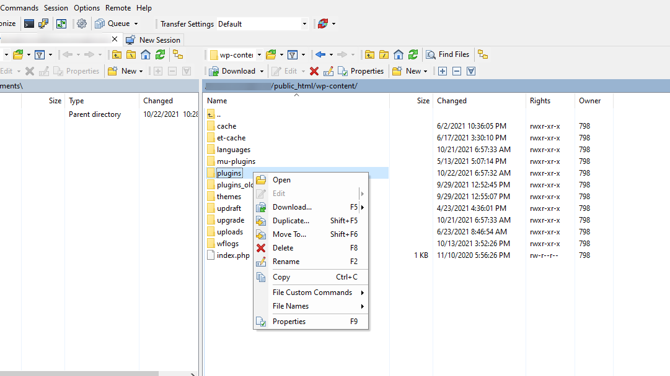670x376 pixels.
Task: Open in PuTTY icon
Action: (x=43, y=24)
